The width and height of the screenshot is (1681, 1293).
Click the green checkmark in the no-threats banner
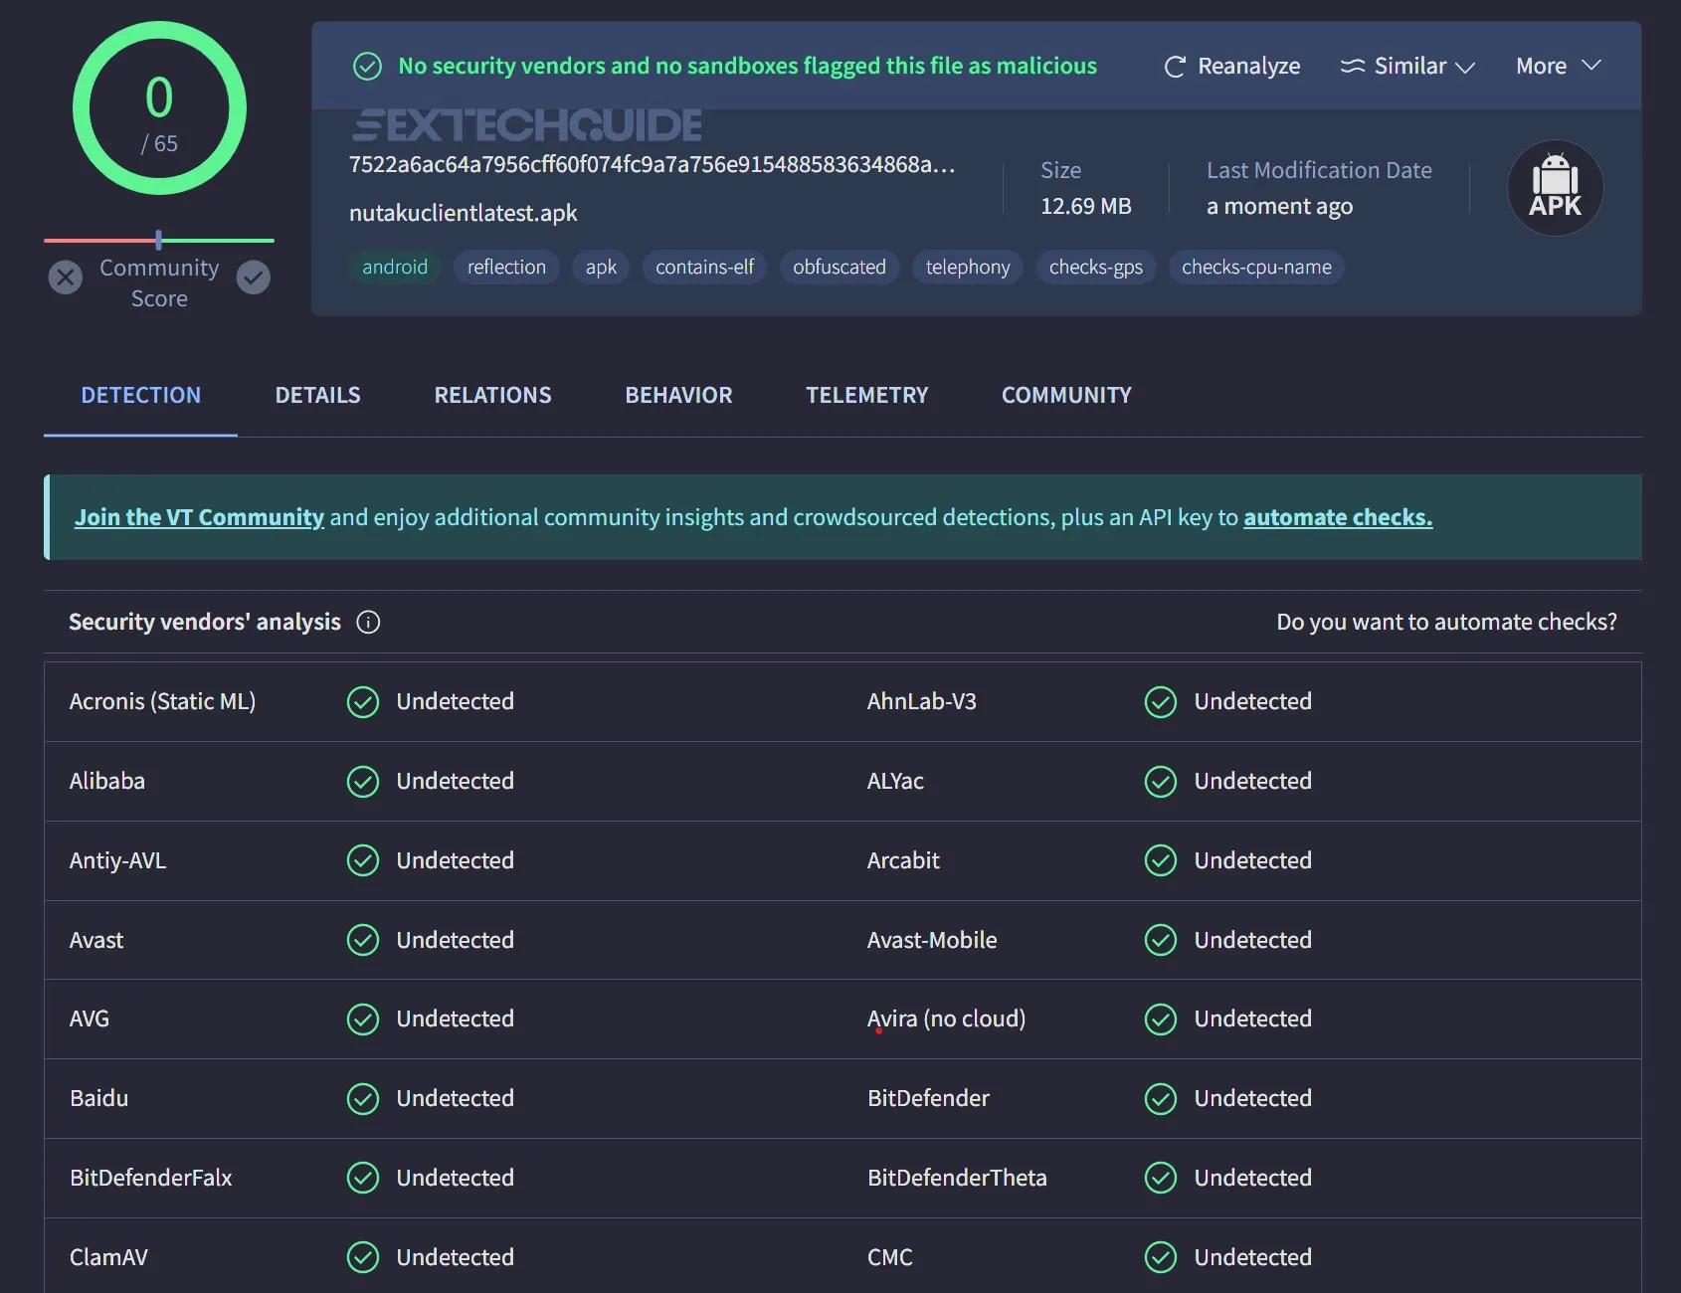point(368,67)
